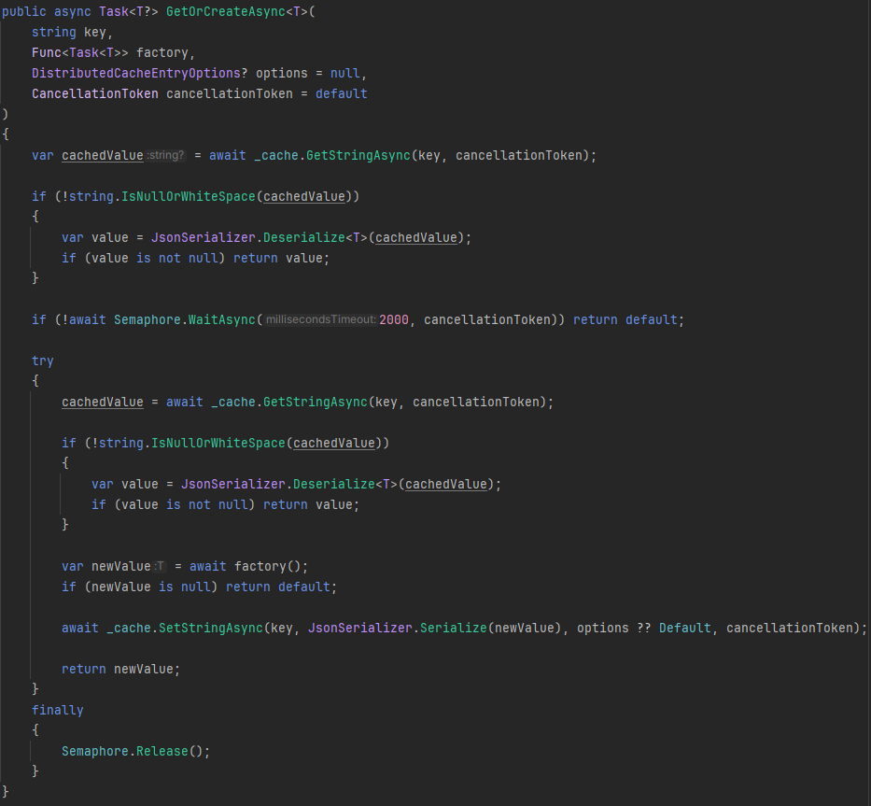This screenshot has width=871, height=806.
Task: Click the '??' null-coalescing operator
Action: [644, 629]
